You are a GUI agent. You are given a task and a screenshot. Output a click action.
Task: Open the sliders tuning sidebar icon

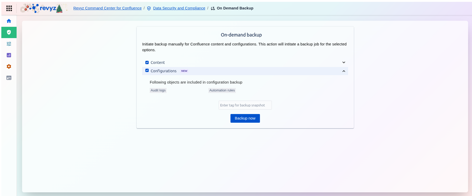point(9,44)
